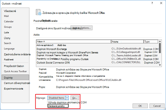166x110 pixels.
Task: Confirm with the OK button
Action: pyautogui.click(x=140, y=106)
